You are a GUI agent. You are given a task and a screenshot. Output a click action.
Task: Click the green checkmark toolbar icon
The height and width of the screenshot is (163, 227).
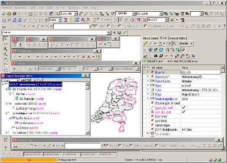[x=4, y=14]
